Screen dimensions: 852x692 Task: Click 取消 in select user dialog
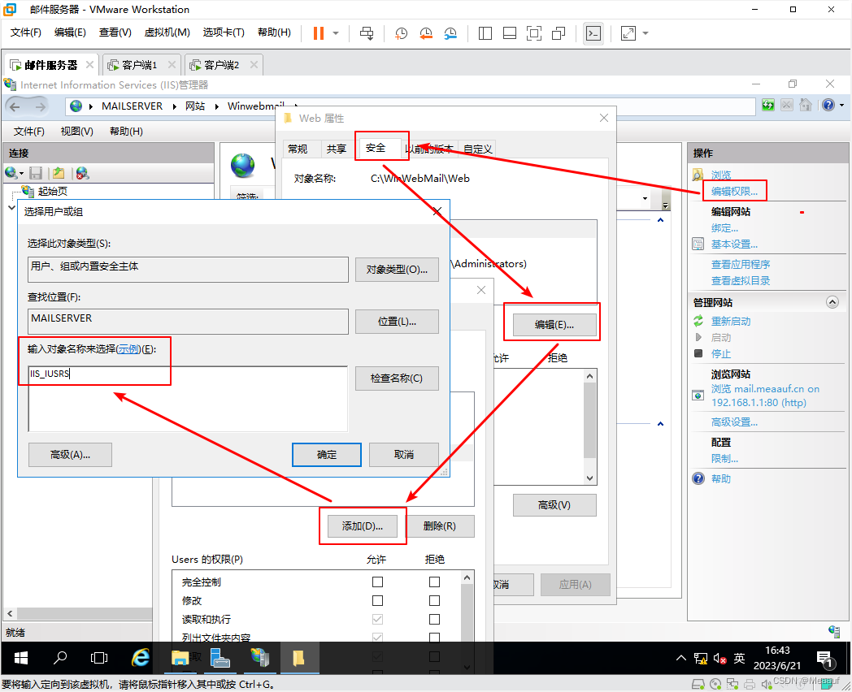[404, 455]
